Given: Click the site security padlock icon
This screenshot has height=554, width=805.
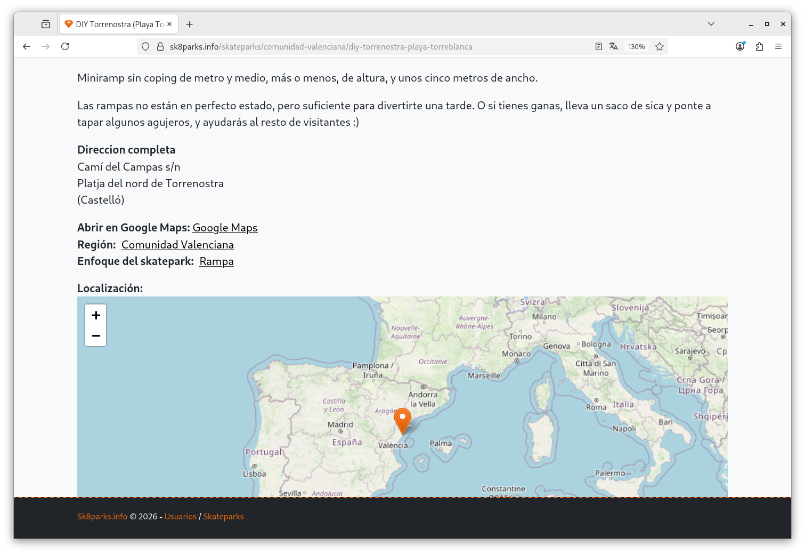Looking at the screenshot, I should point(160,46).
